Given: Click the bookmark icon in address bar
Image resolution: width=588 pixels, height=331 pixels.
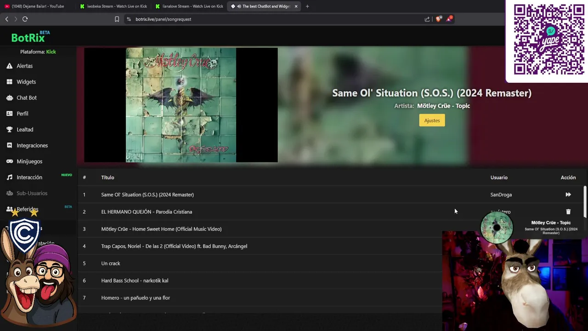Looking at the screenshot, I should [117, 19].
